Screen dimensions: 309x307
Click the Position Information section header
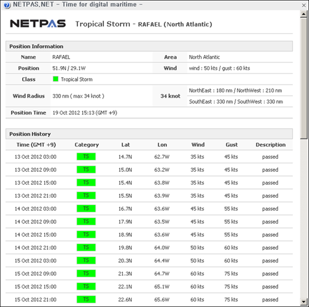click(149, 46)
